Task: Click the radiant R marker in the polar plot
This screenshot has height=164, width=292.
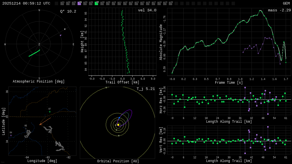Action: click(65, 29)
